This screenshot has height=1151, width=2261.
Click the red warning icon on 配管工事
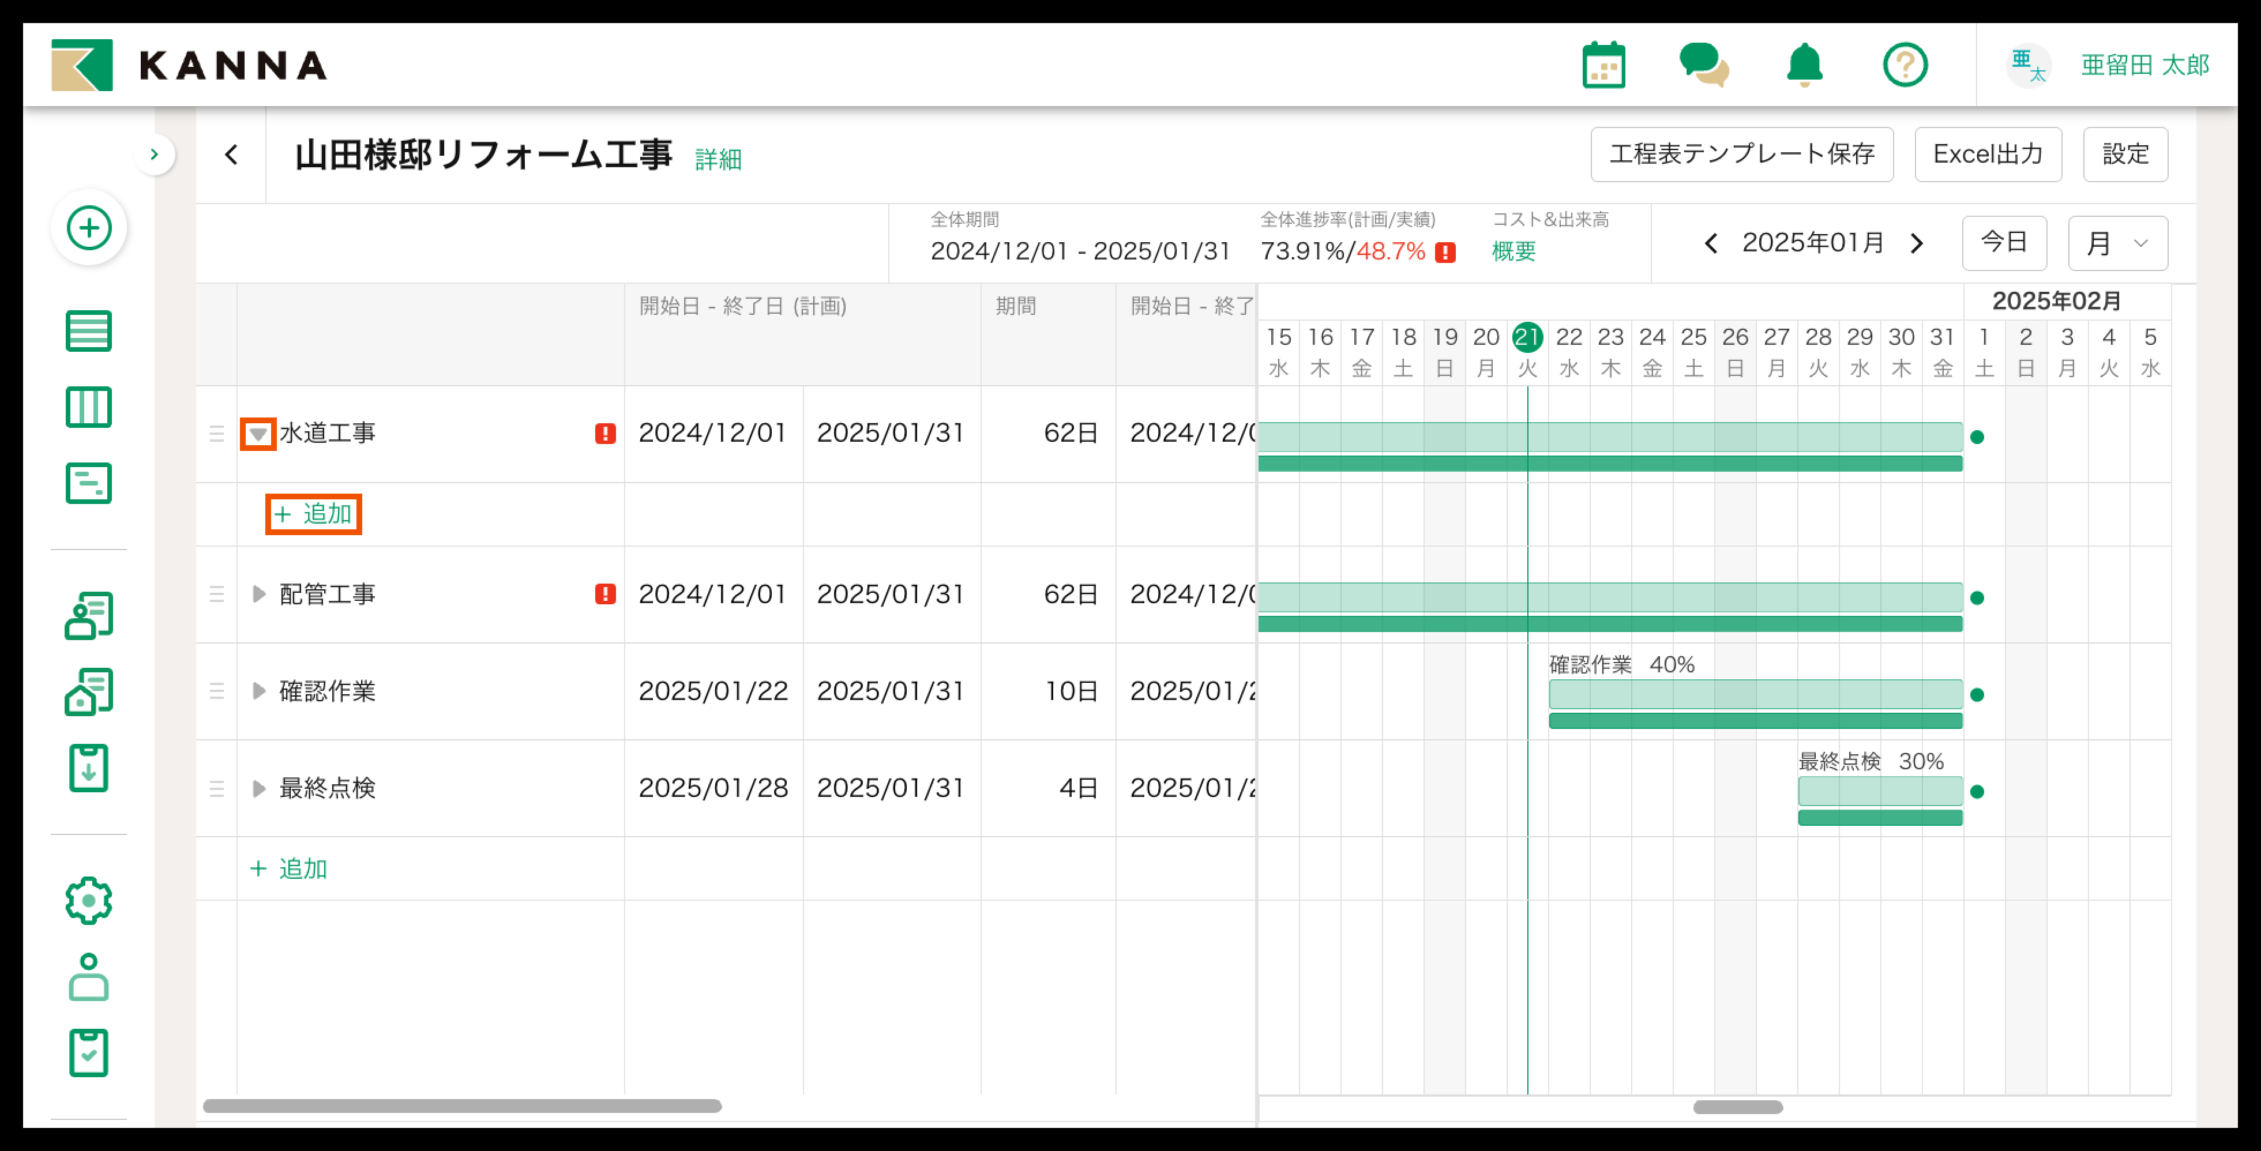point(604,595)
